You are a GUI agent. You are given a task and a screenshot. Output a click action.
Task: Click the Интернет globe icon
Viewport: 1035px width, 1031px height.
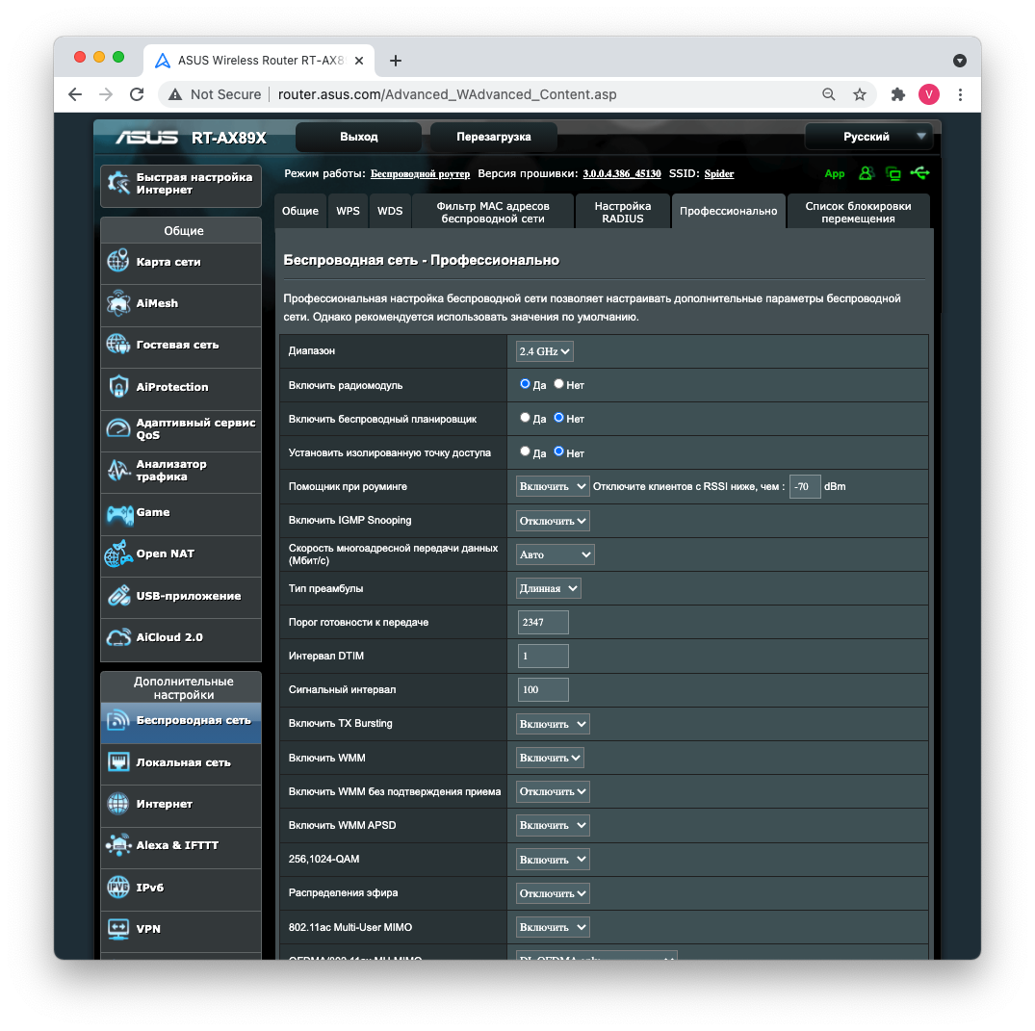click(118, 803)
